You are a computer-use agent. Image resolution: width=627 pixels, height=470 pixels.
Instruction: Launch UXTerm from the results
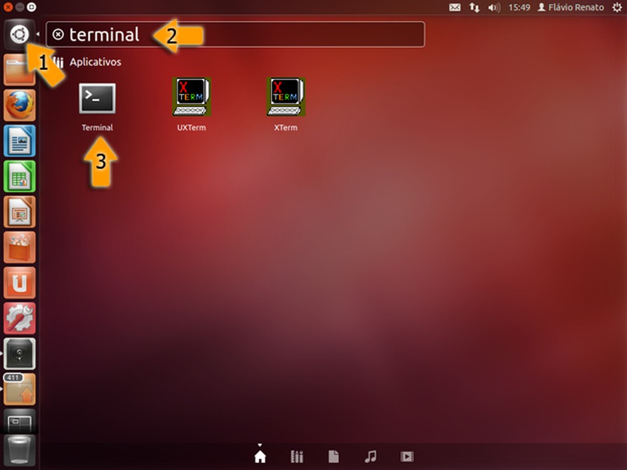point(191,97)
